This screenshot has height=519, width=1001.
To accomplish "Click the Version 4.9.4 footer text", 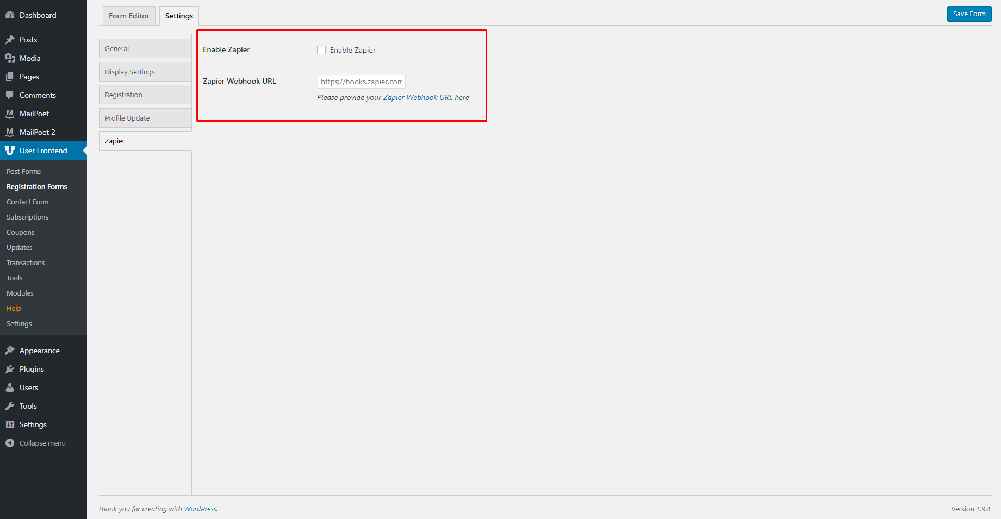I will (971, 509).
